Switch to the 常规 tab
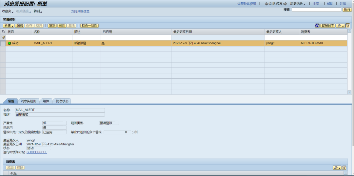Viewport: 354px width, 176px height. tap(11, 101)
